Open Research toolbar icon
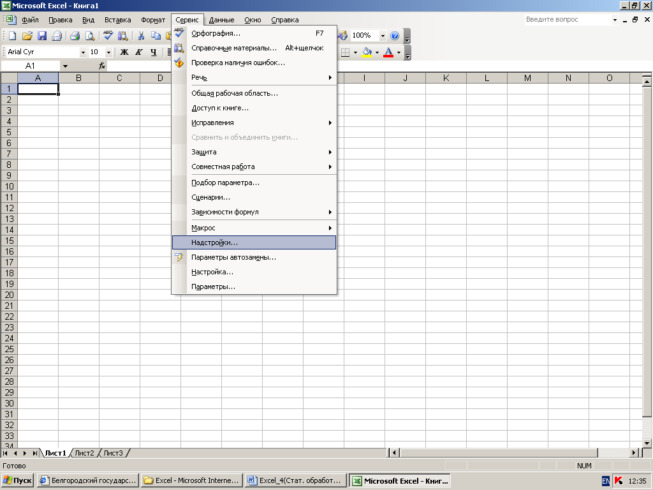The width and height of the screenshot is (653, 490). [122, 36]
